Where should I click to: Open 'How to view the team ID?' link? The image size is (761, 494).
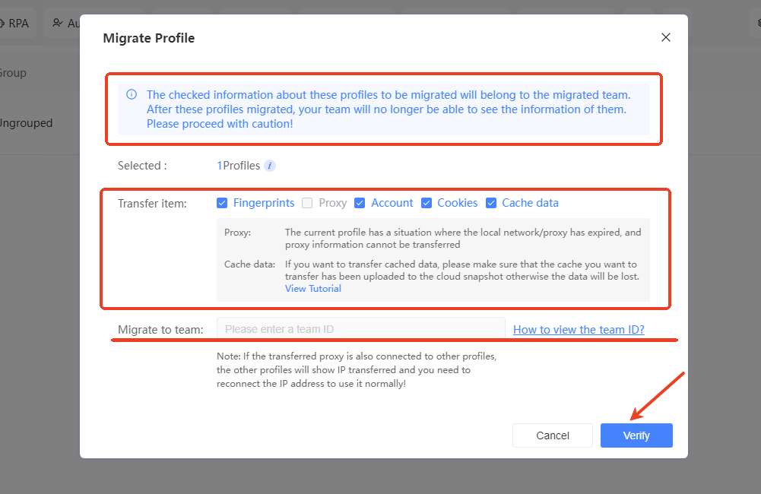(579, 330)
